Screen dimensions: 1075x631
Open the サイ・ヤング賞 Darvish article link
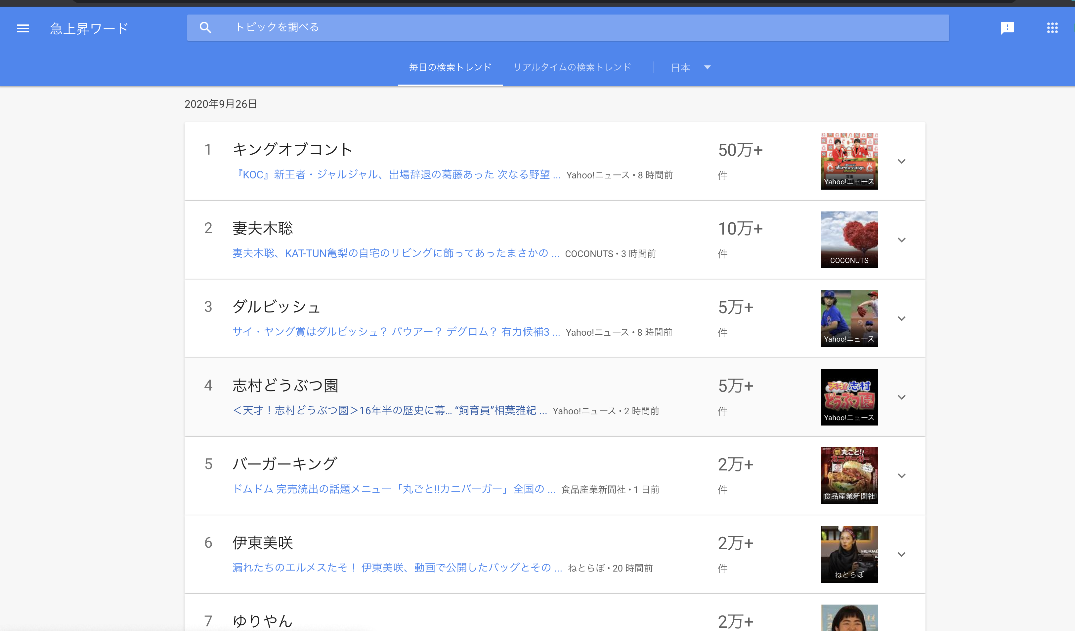click(x=396, y=332)
